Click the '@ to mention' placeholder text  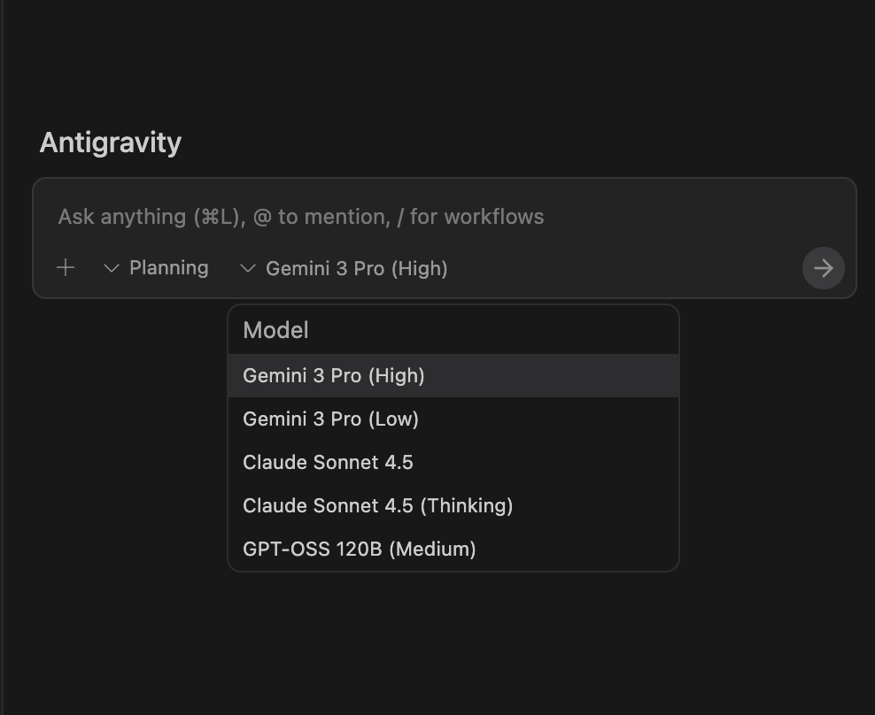(x=321, y=217)
